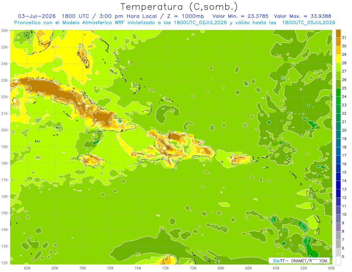Click the "15N" latitude axis label
352x272 pixels.
pyautogui.click(x=4, y=213)
